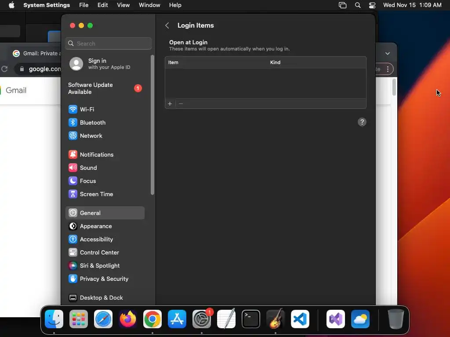
Task: Open Login Items help question mark
Action: tap(362, 122)
